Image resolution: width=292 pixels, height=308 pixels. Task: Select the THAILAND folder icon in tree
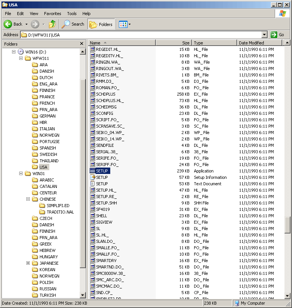click(35, 161)
